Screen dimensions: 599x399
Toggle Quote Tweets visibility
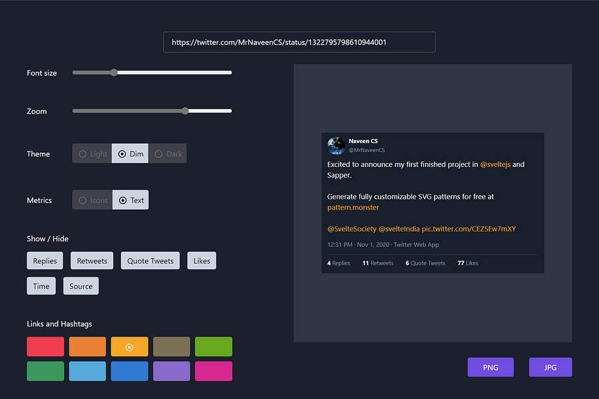150,261
